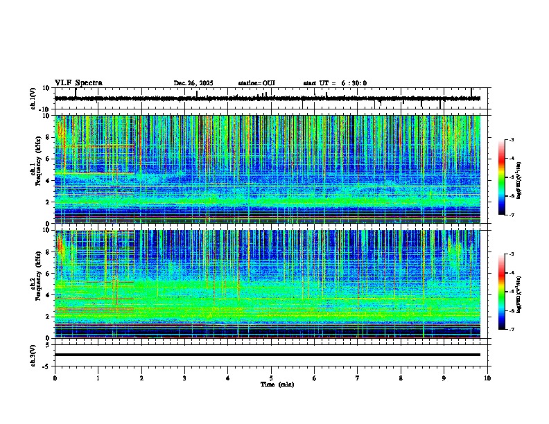Click the ch.1 spectrogram color scale bar
Viewport: 549px width, 424px height.
click(502, 177)
